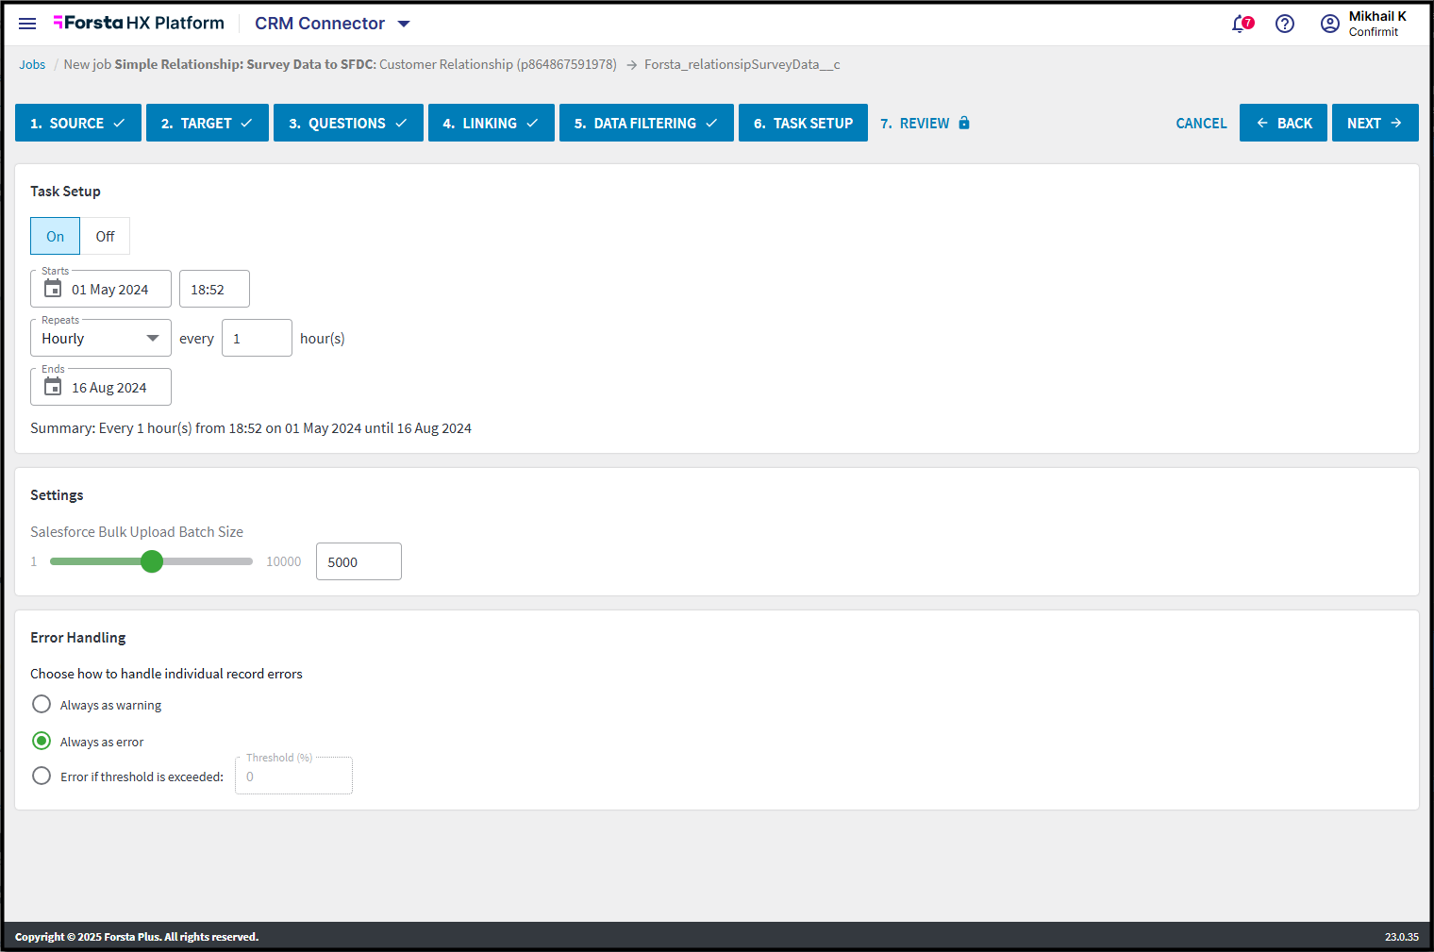Go to step 4 Linking
Viewport: 1434px width, 952px height.
tap(492, 123)
